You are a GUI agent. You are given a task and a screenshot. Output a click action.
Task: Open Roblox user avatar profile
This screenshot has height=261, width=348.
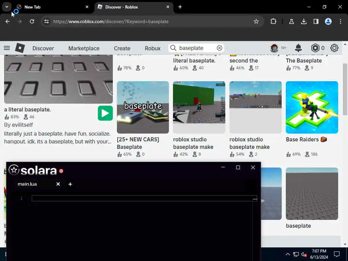[274, 48]
